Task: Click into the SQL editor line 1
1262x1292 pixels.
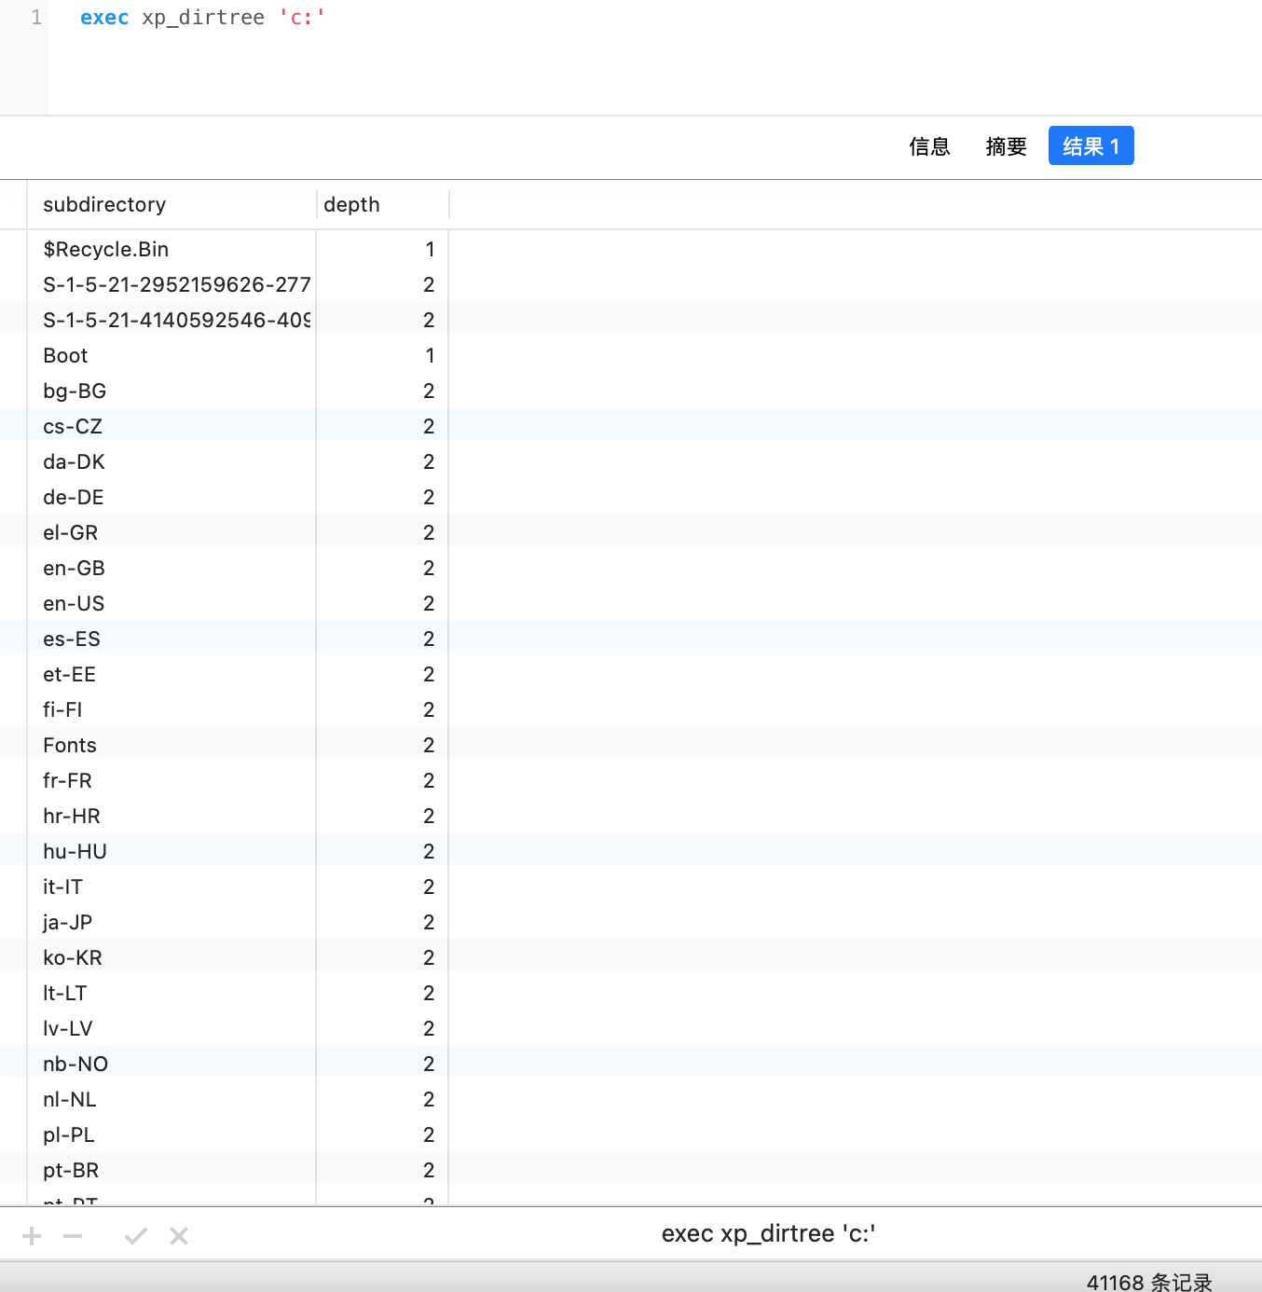Action: pyautogui.click(x=559, y=18)
